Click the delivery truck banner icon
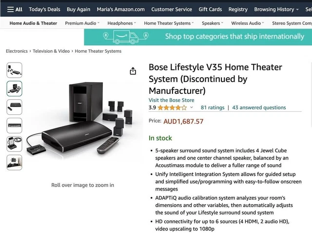312x233 pixels. tap(126, 37)
